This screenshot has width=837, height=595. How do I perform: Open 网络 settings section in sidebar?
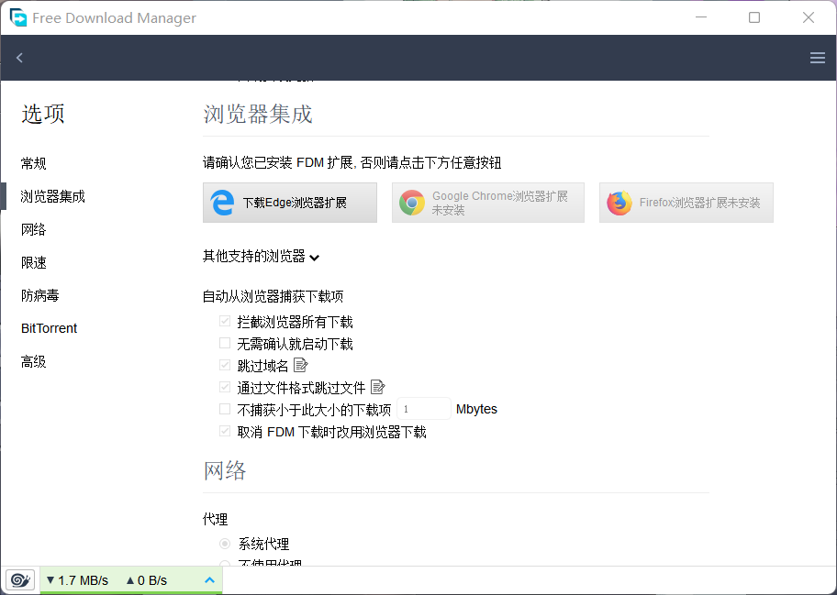pos(34,229)
